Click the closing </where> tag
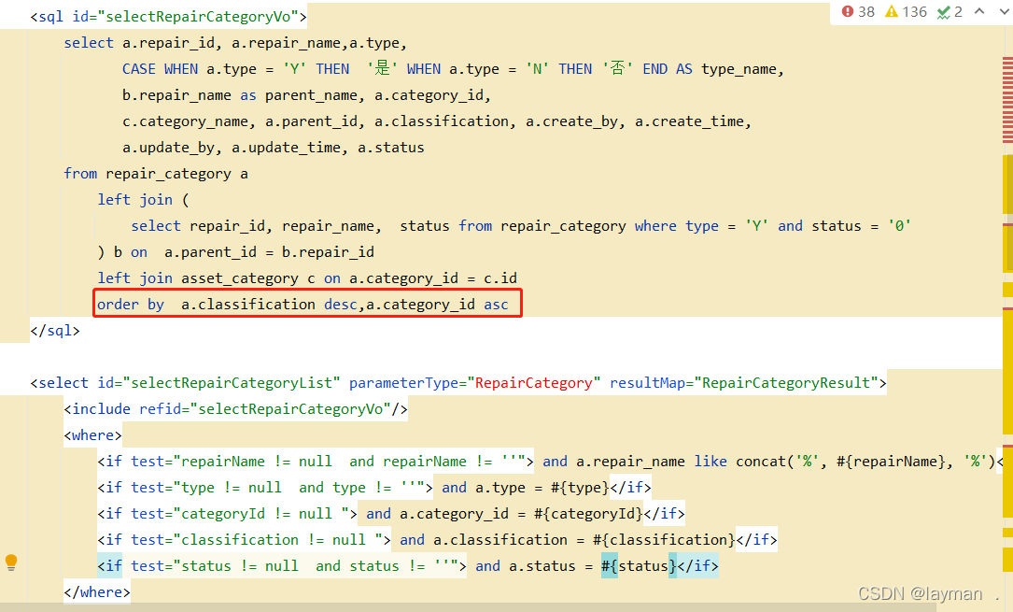This screenshot has width=1013, height=612. tap(97, 592)
